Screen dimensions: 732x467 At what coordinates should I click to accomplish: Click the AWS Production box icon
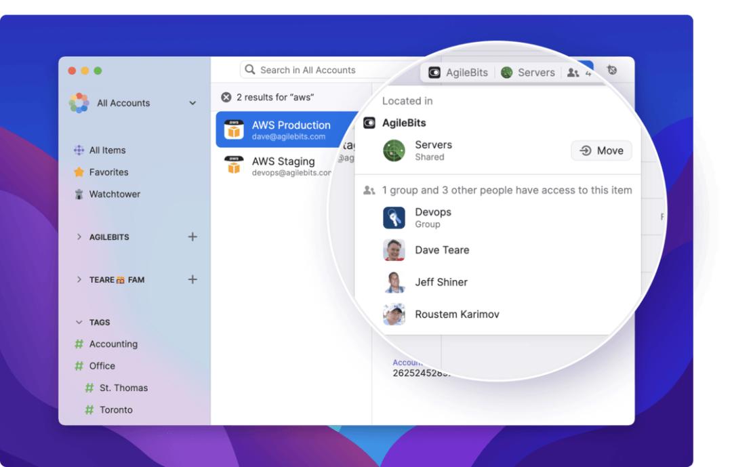pyautogui.click(x=234, y=129)
